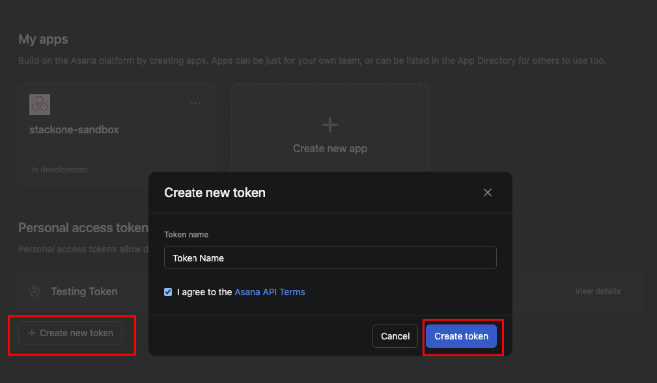Cancel the token creation dialog
This screenshot has width=657, height=383.
[395, 336]
